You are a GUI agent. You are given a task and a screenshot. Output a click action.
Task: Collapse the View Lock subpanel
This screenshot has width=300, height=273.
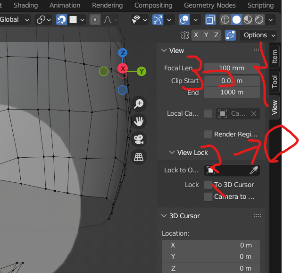[x=172, y=153]
